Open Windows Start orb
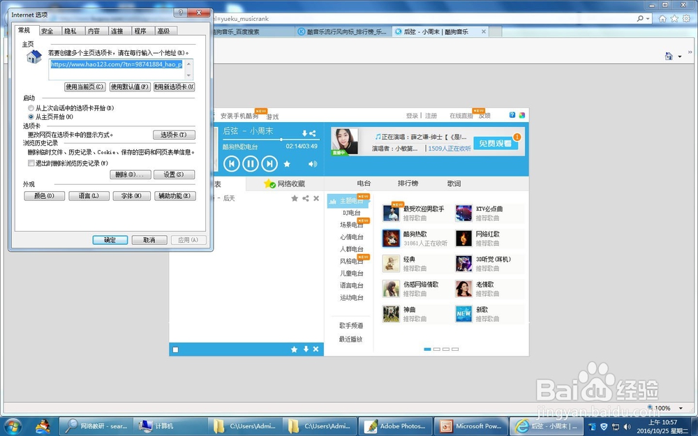 point(13,426)
